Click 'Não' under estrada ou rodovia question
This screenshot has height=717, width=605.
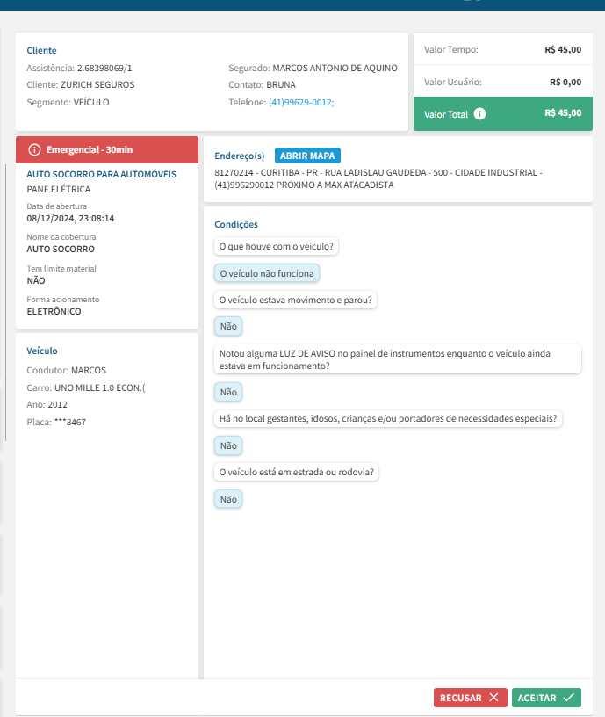pos(228,499)
